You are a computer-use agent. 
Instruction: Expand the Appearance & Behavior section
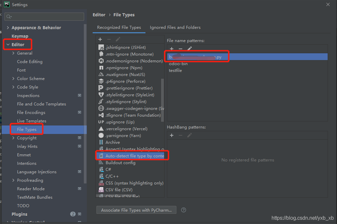click(x=8, y=28)
